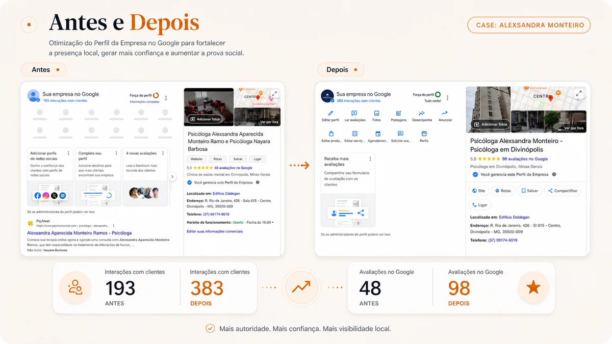Click the 'Complete seu perfil' card
This screenshot has height=344, width=612.
[x=97, y=177]
